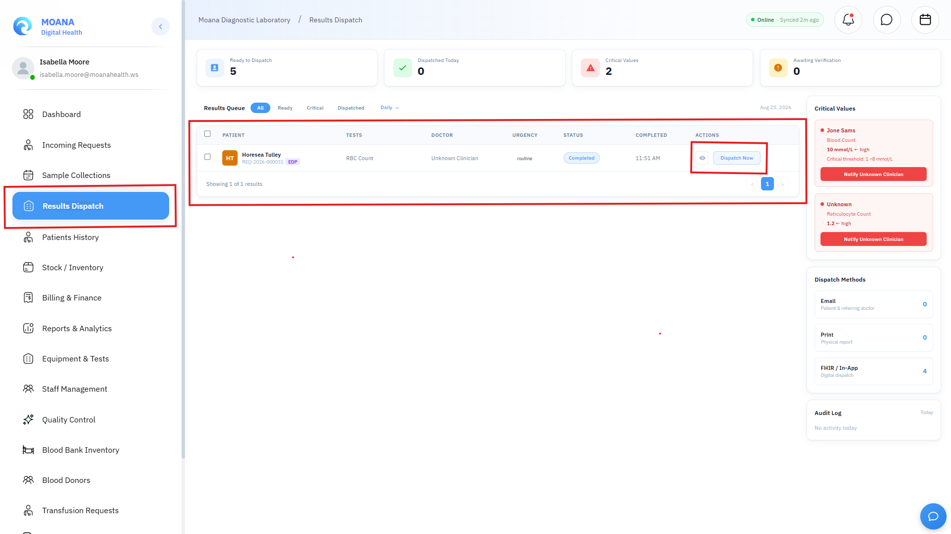Notify Unknown Clinician for Jone Sams

(x=873, y=175)
